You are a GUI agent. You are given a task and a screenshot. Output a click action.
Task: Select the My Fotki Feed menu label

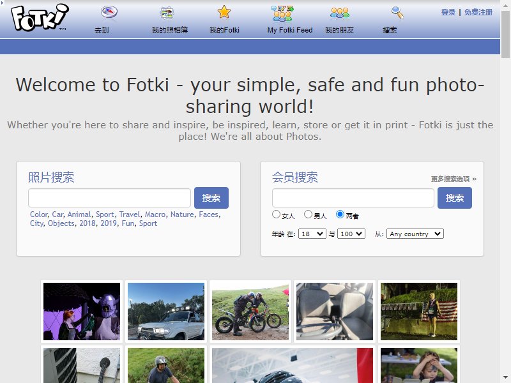290,30
